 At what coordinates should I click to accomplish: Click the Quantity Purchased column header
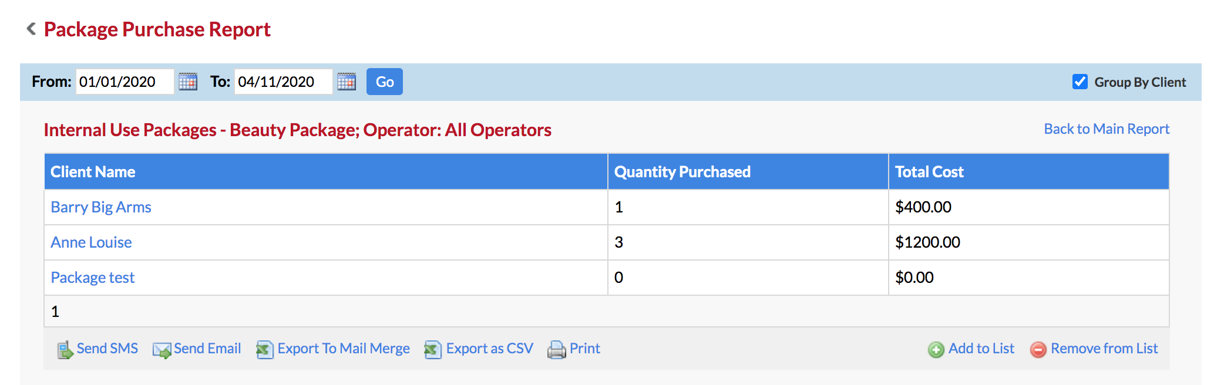(748, 172)
